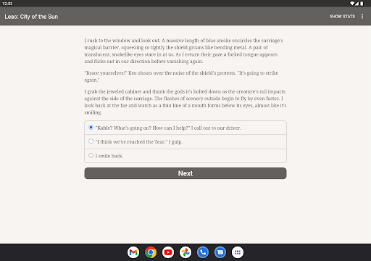Open the three-dot overflow menu
This screenshot has height=261, width=371.
tap(362, 16)
